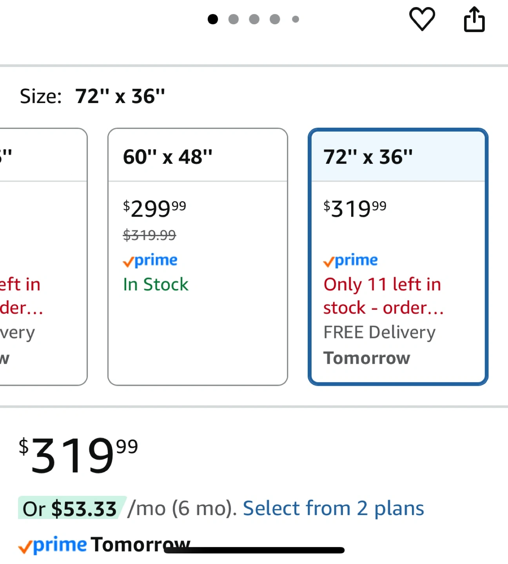Tap the green "In Stock" text
This screenshot has height=564, width=508.
156,284
